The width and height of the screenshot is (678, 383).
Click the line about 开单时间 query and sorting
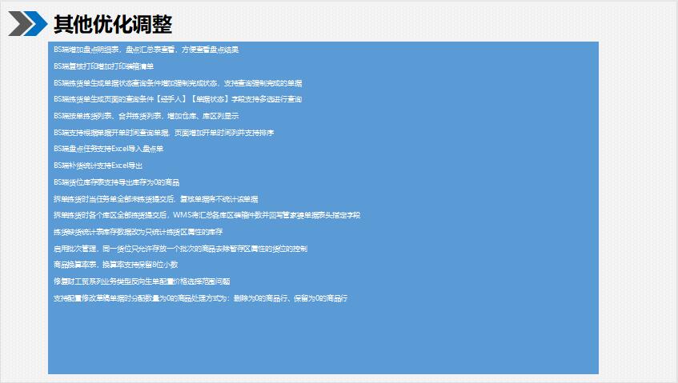(x=164, y=133)
